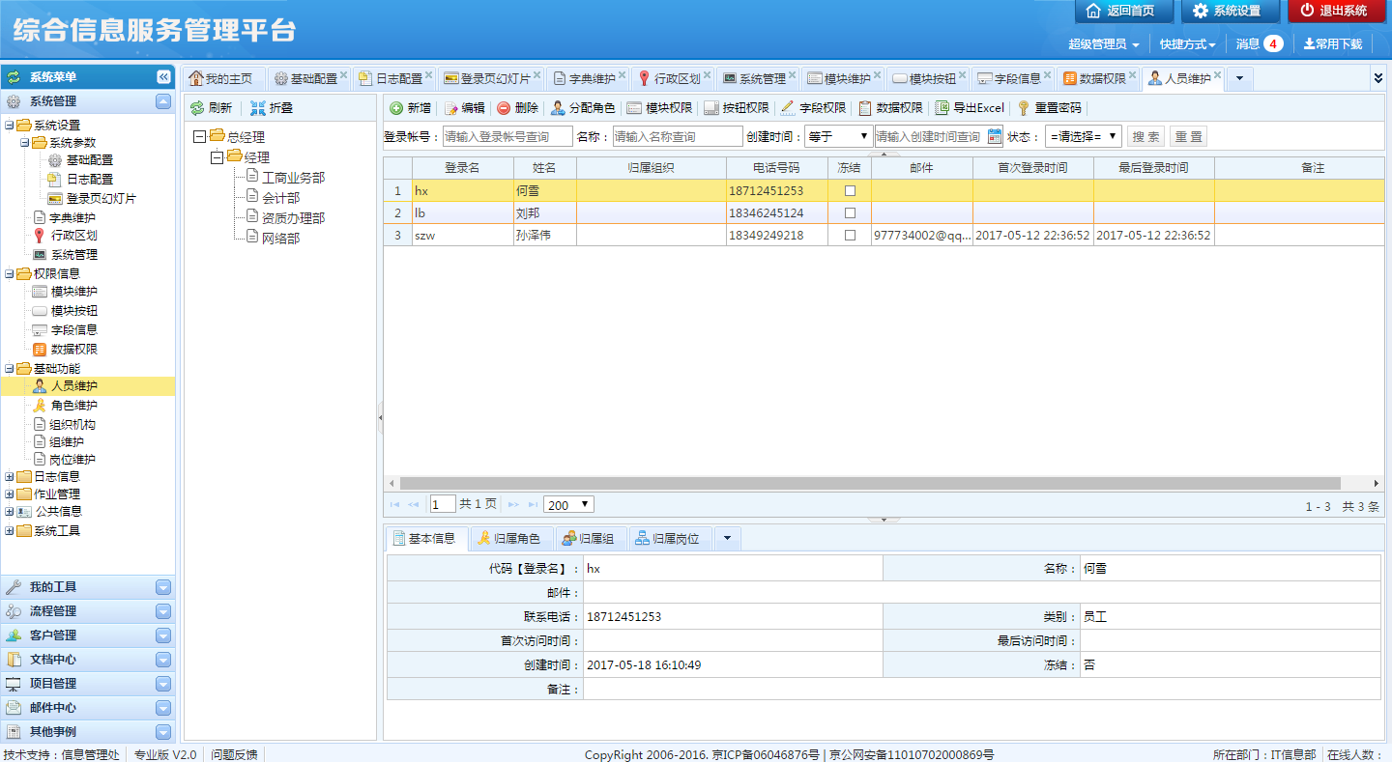Click the 新增 (add) toolbar icon
Screen dimensions: 1392x762
[x=411, y=108]
